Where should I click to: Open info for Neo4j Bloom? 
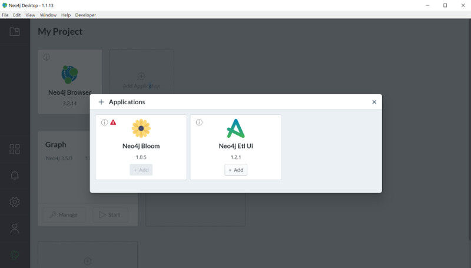pyautogui.click(x=104, y=123)
